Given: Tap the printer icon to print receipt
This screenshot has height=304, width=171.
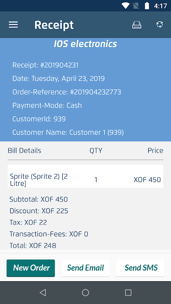Looking at the screenshot, I should pyautogui.click(x=137, y=25).
